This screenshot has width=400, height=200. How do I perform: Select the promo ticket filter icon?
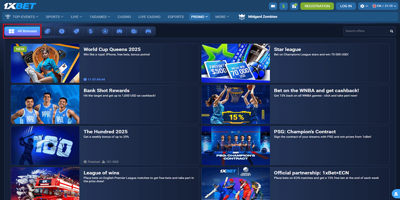tap(76, 31)
